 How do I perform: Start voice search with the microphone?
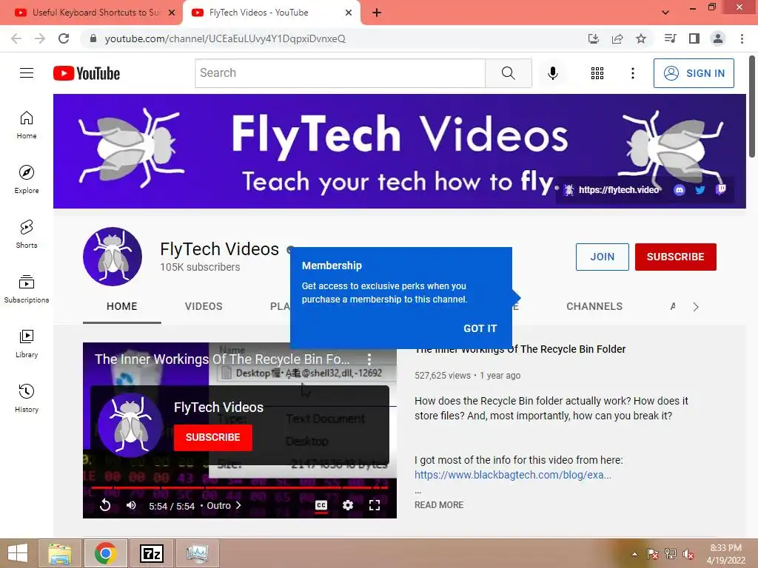[552, 73]
